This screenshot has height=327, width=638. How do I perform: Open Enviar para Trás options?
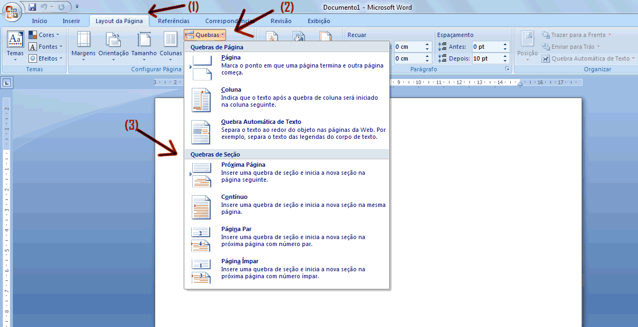571,47
